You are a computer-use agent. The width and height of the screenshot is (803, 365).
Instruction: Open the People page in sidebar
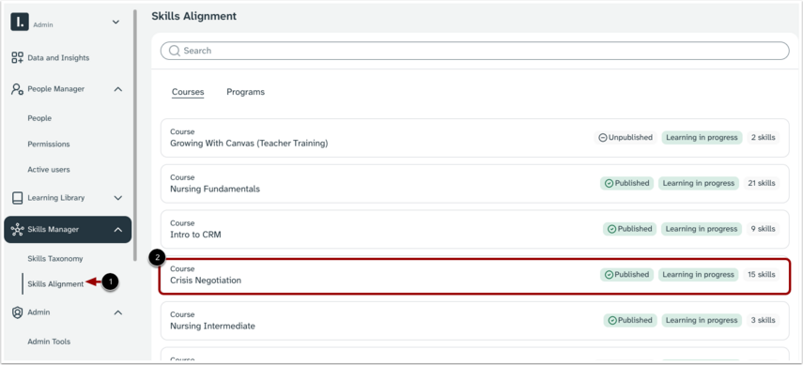click(x=39, y=118)
